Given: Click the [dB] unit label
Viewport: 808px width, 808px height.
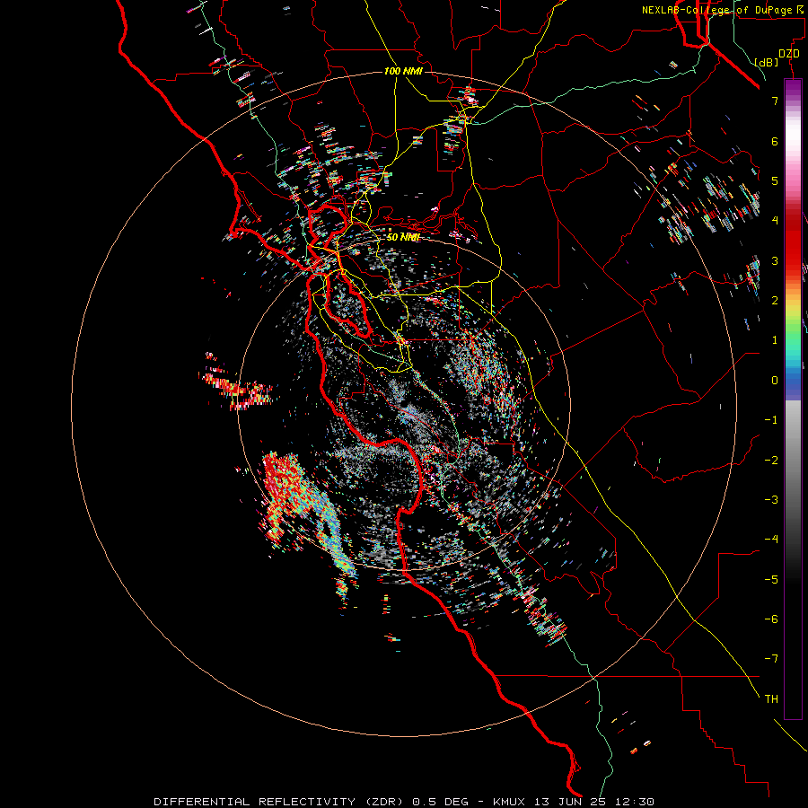Looking at the screenshot, I should 767,62.
